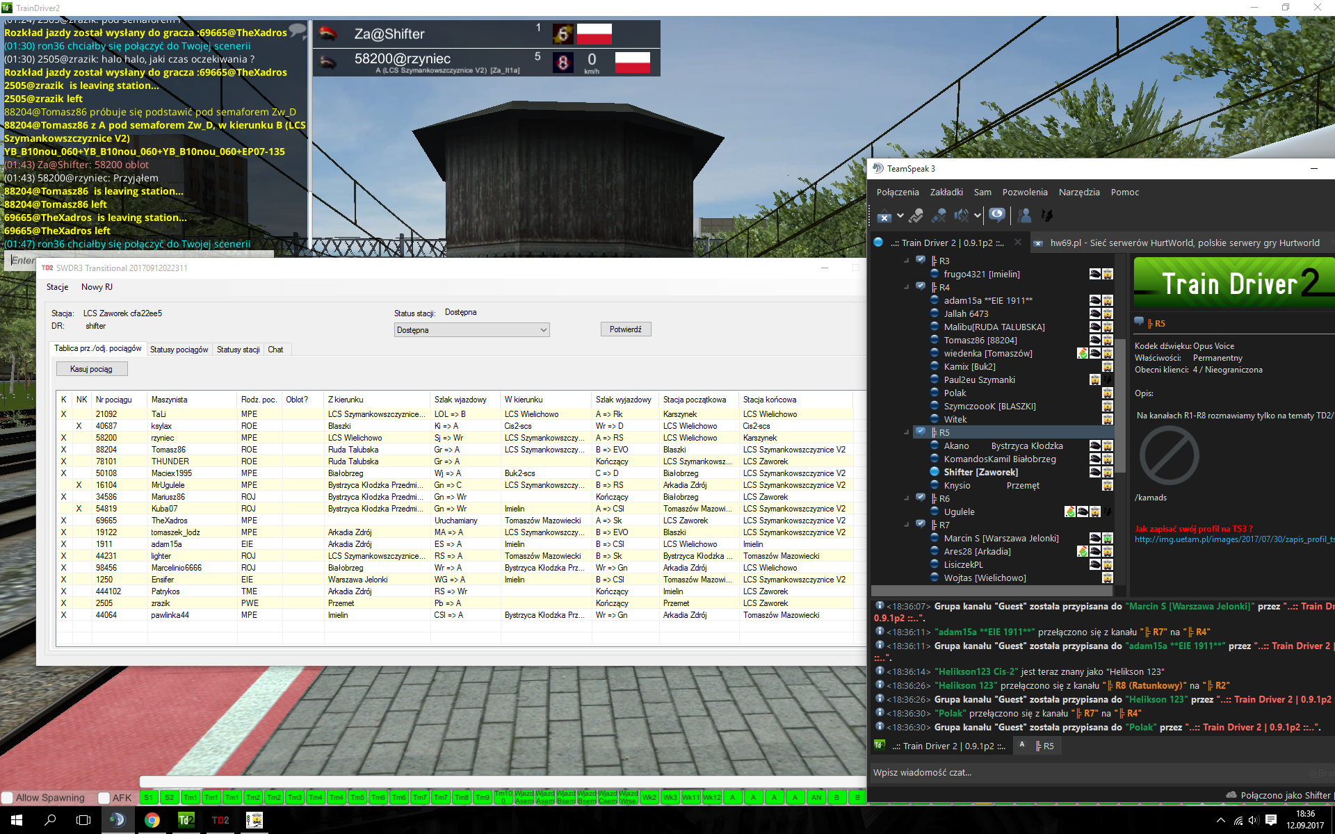This screenshot has width=1335, height=834.
Task: Toggle the K mark for train 21092
Action: click(x=64, y=414)
